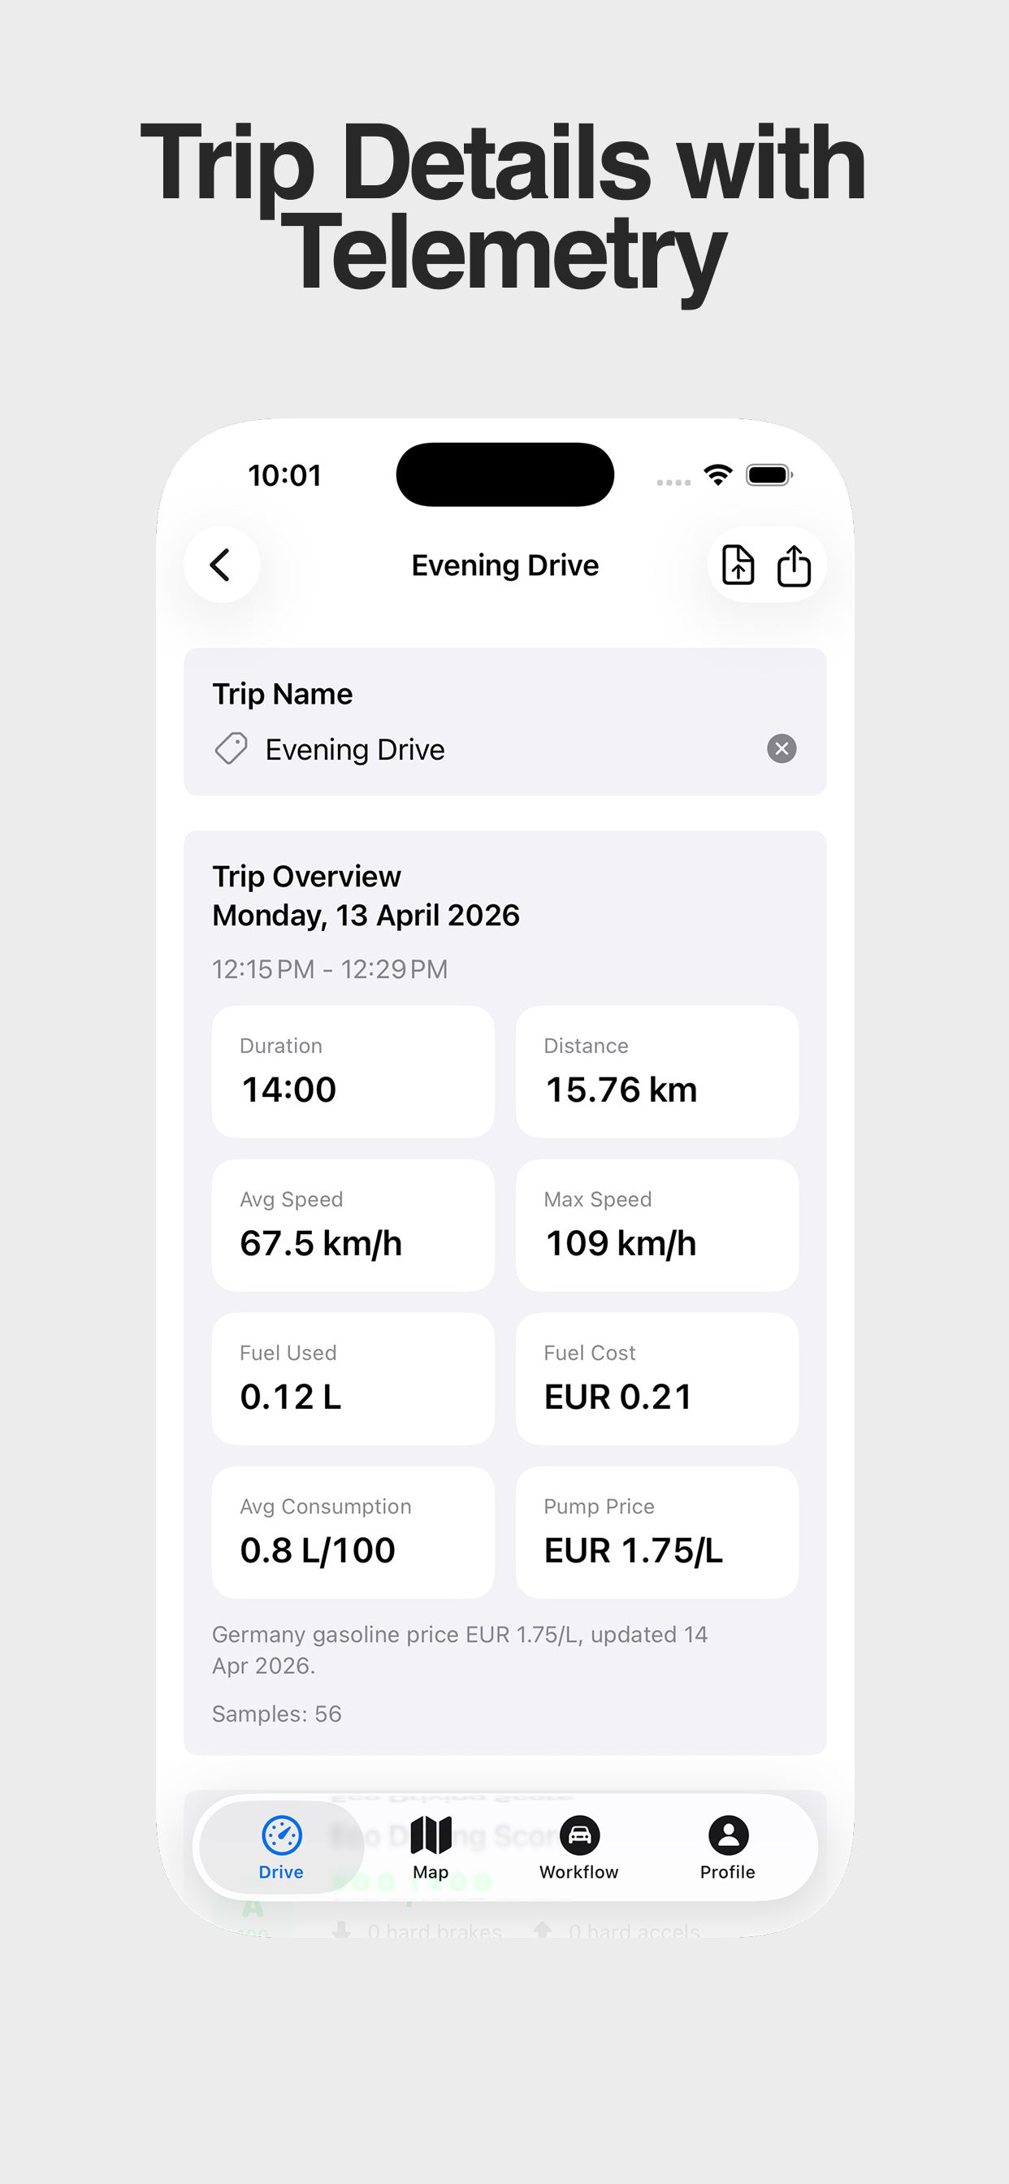Tap the Duration 14:00 card
The image size is (1009, 2184).
pos(353,1072)
